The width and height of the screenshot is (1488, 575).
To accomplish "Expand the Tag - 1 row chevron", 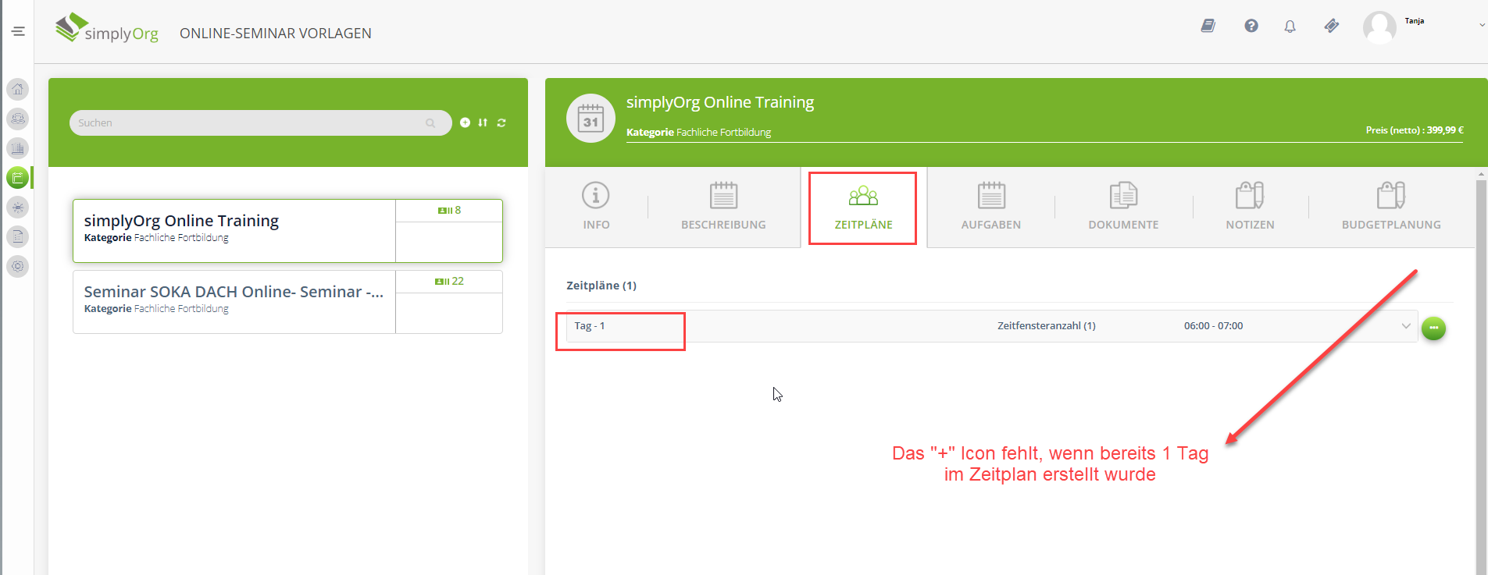I will click(1406, 326).
